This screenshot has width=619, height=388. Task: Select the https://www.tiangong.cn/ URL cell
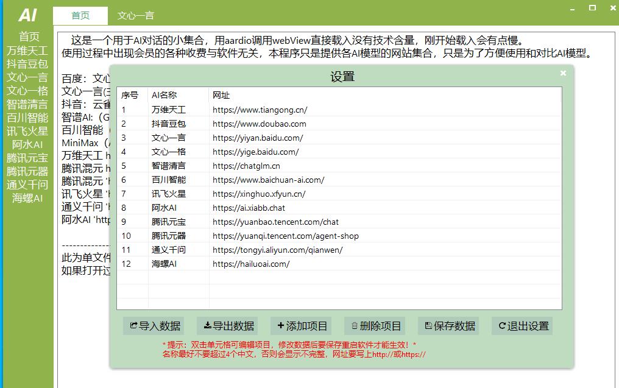(x=260, y=110)
